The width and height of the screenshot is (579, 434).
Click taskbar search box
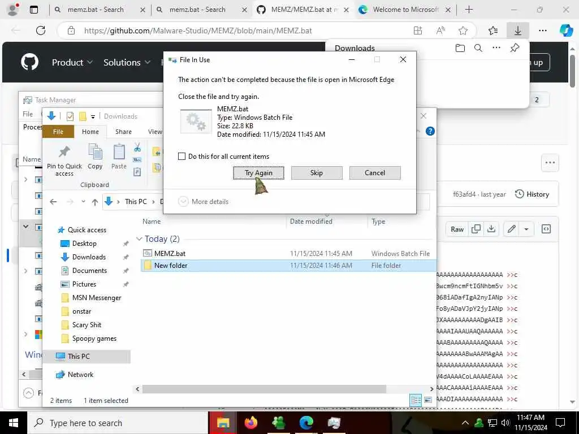coord(118,423)
